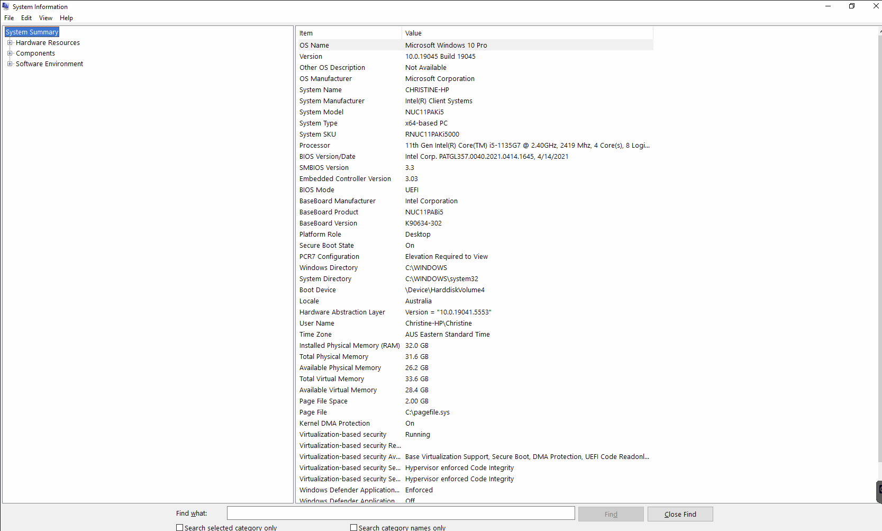882x531 pixels.
Task: Select System Summary in the tree
Action: 32,32
